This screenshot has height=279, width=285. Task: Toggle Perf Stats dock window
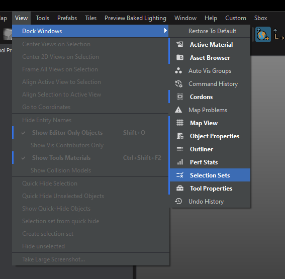(210, 162)
